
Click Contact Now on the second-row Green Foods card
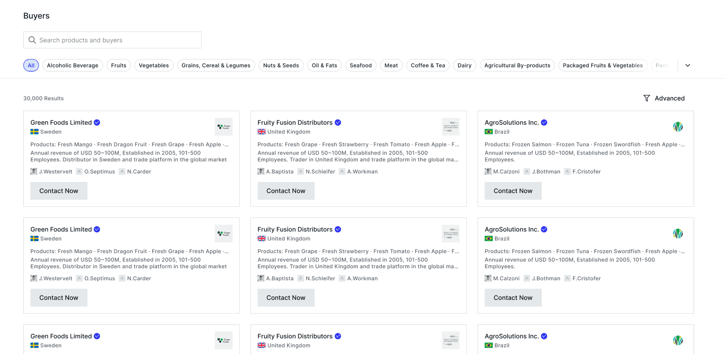click(59, 298)
